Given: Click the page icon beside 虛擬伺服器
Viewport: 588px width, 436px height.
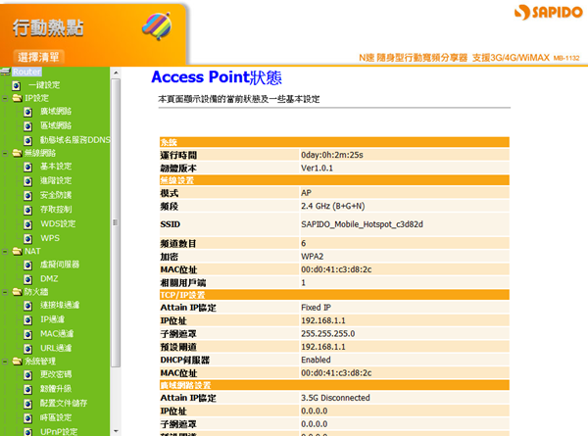Looking at the screenshot, I should [x=27, y=266].
